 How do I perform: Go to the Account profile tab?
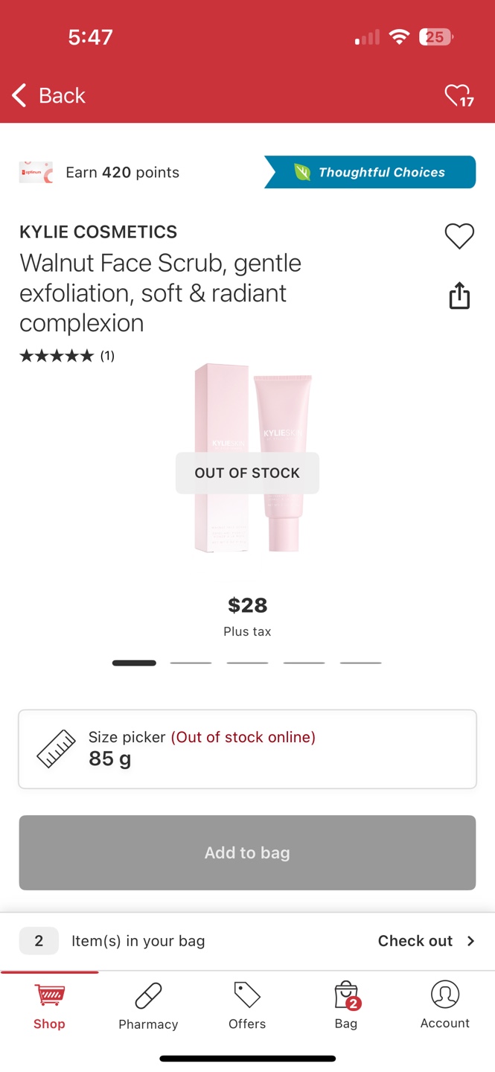click(445, 1006)
